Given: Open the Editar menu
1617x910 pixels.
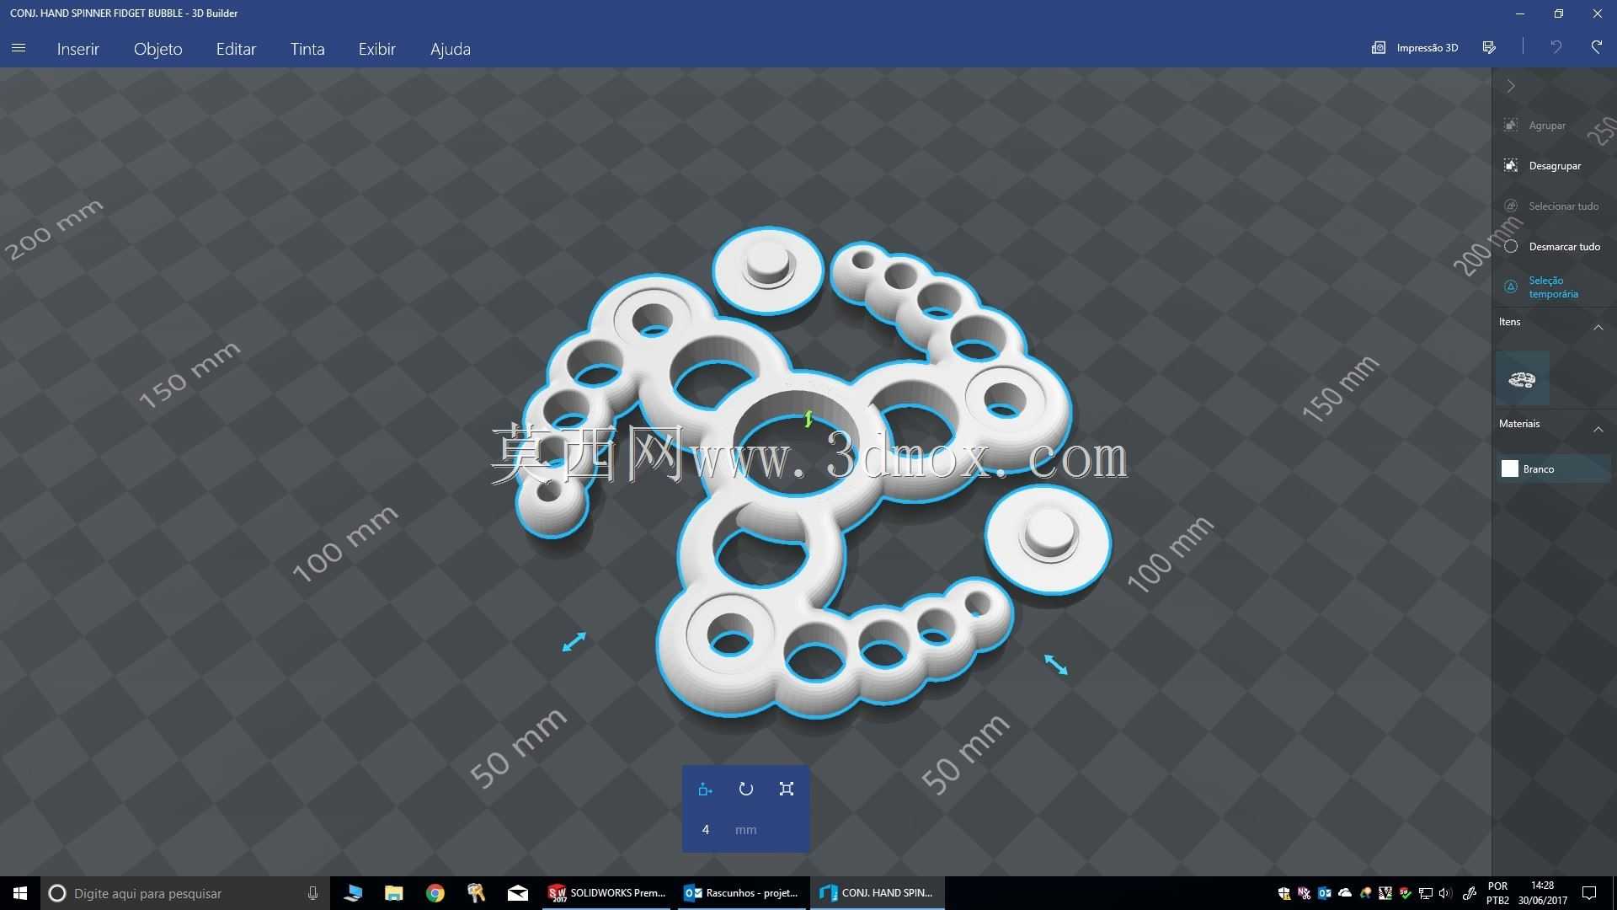Looking at the screenshot, I should (x=236, y=49).
